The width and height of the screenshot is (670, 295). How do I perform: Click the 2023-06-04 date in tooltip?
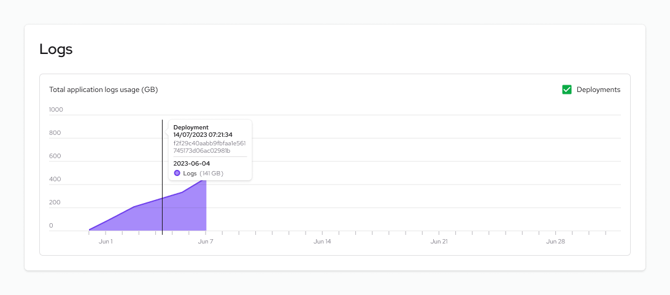[x=191, y=164]
